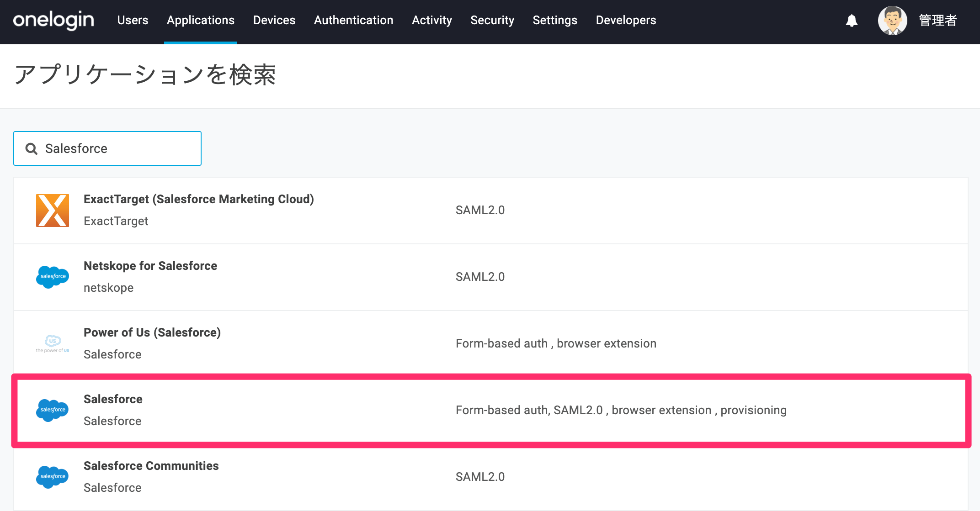
Task: Click the OneLogin logo
Action: 53,20
